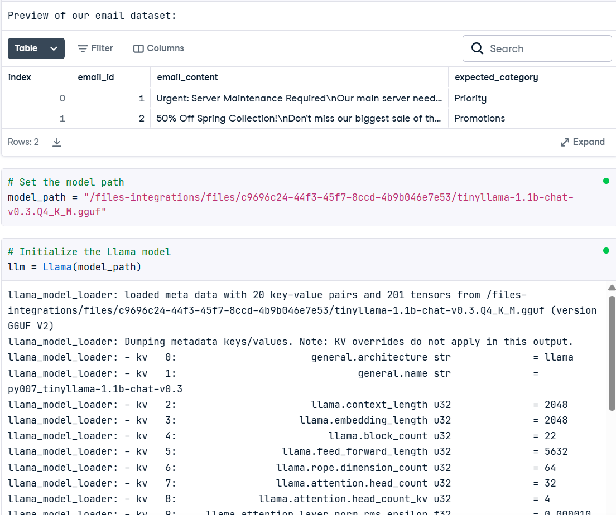
Task: Expand the email dataset table
Action: point(583,142)
